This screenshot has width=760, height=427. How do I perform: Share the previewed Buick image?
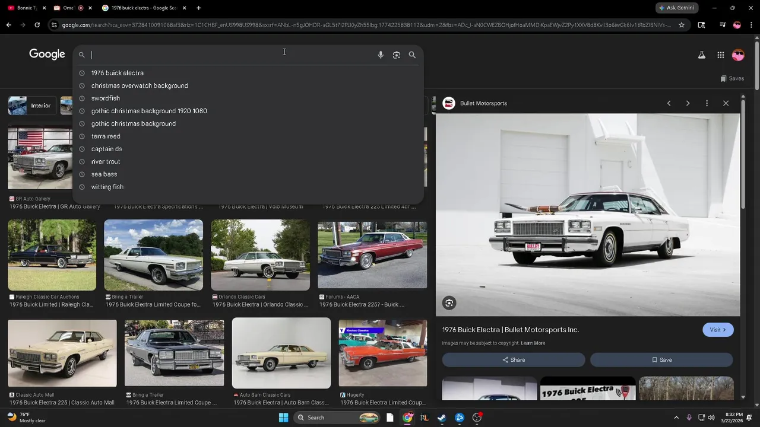pos(514,360)
